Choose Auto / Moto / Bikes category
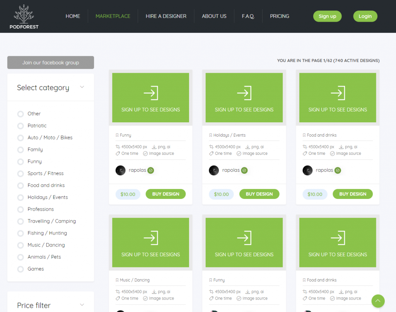Screen dimensions: 396x312 coord(20,137)
